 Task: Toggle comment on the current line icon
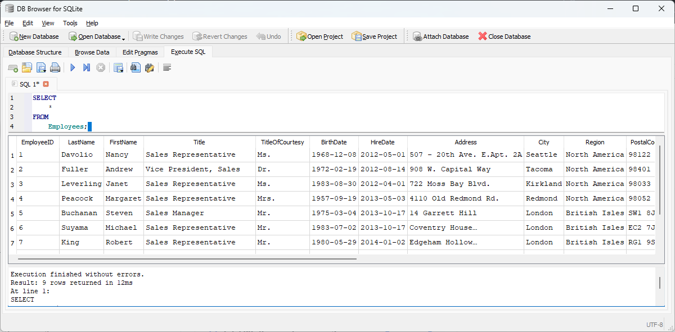(x=167, y=68)
